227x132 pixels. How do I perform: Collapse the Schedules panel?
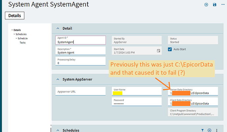pos(58,130)
